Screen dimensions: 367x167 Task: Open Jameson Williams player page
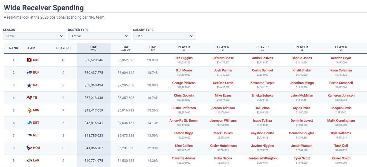[x=223, y=120]
